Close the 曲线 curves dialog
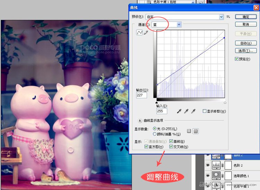The height and width of the screenshot is (190, 260). [256, 8]
